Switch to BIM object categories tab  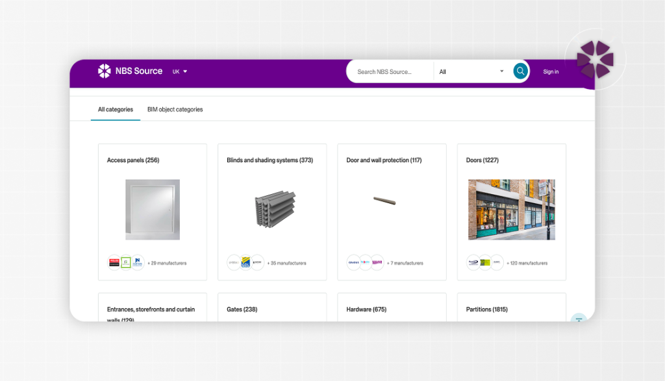click(175, 109)
